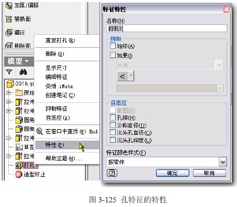237x207 pixels.
Task: Toggle the 公称直径(D) checkbox
Action: 113,125
